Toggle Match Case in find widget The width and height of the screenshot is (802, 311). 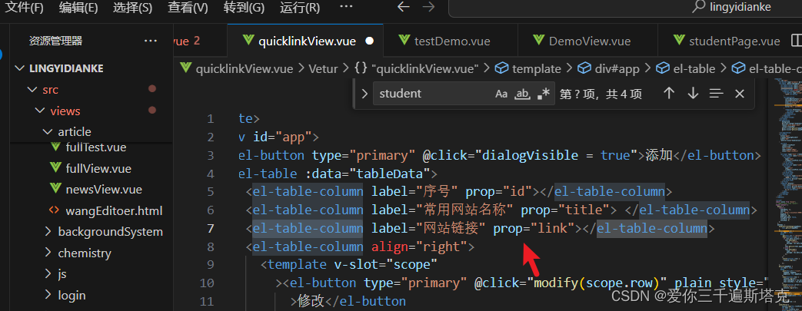click(x=501, y=94)
